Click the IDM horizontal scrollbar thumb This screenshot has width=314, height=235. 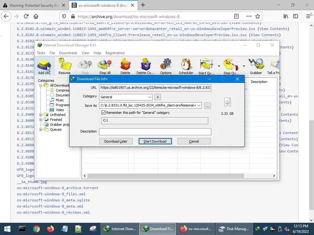pyautogui.click(x=166, y=176)
